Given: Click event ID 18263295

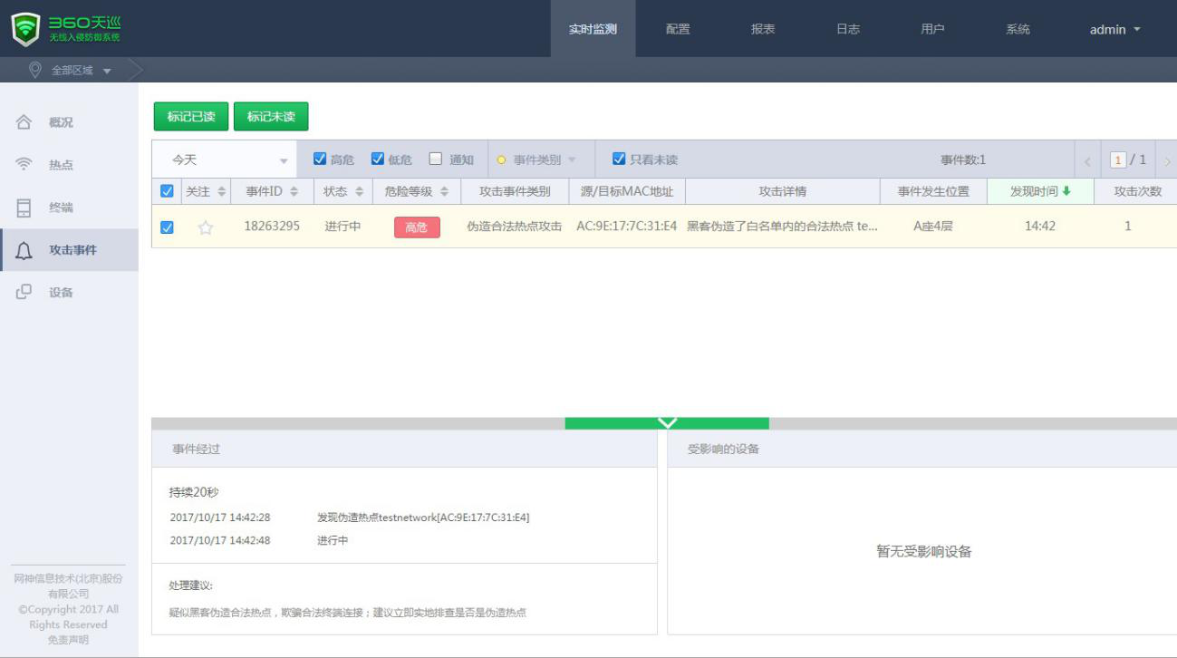Looking at the screenshot, I should 272,226.
